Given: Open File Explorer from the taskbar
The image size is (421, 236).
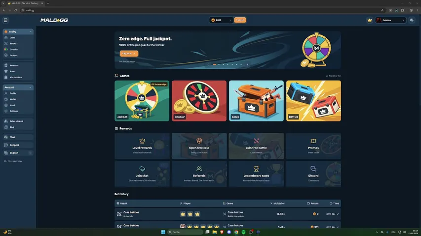Looking at the screenshot, I should pos(215,232).
